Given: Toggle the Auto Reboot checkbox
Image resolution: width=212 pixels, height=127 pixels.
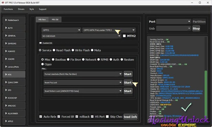Looking at the screenshot, I should 41,117.
